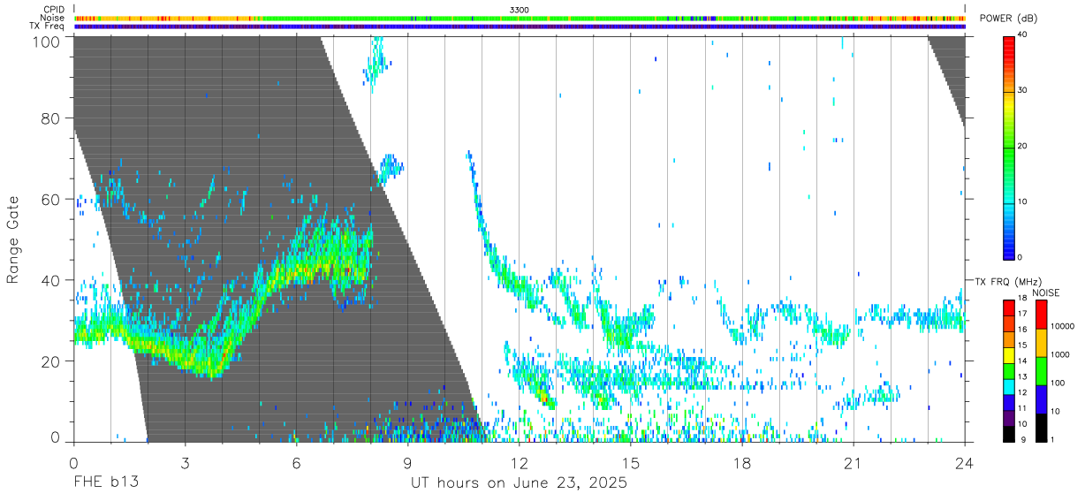
Task: Click the 10 tick on power colorbar
Action: (1023, 201)
